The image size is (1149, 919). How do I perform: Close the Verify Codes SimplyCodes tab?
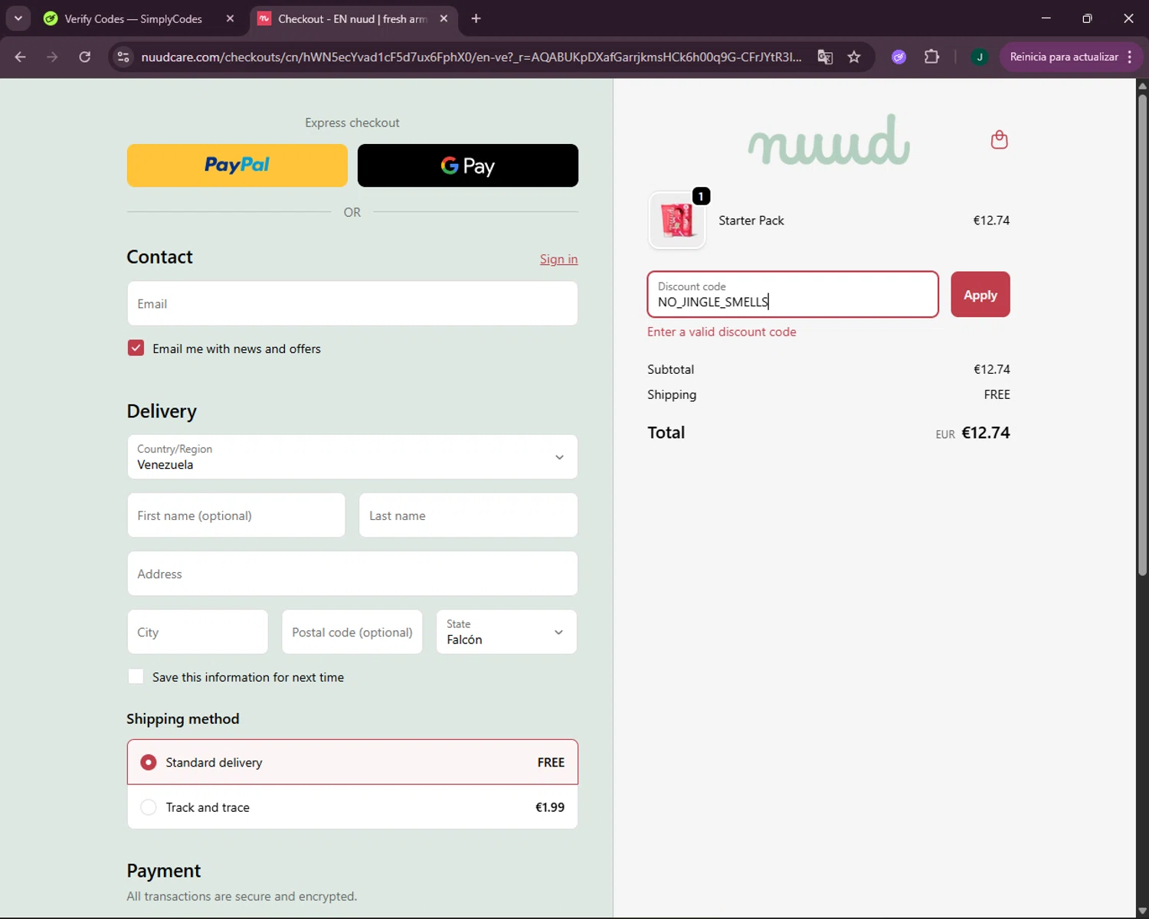[230, 18]
